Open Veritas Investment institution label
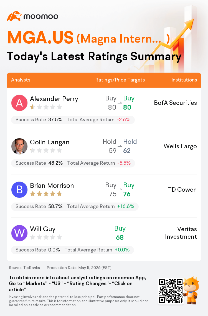The height and width of the screenshot is (316, 208). 181,233
